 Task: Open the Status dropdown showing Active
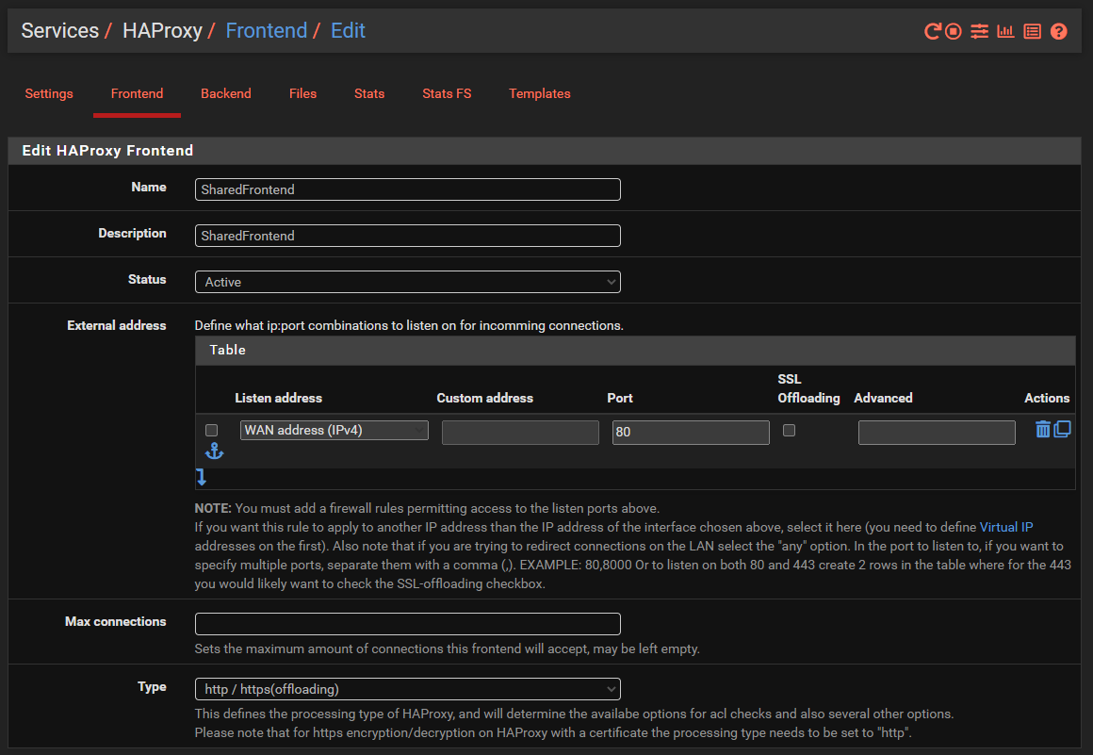pyautogui.click(x=408, y=282)
